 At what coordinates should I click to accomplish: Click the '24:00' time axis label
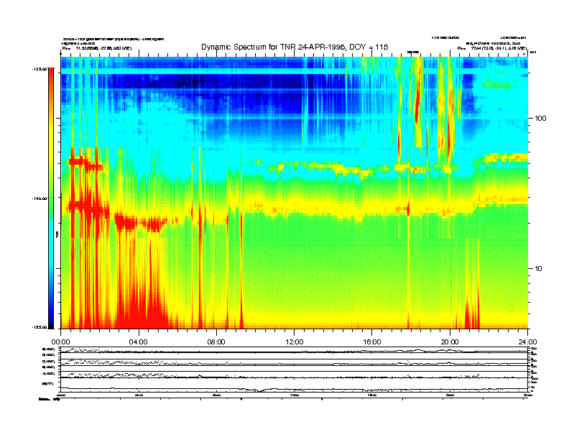pos(527,342)
